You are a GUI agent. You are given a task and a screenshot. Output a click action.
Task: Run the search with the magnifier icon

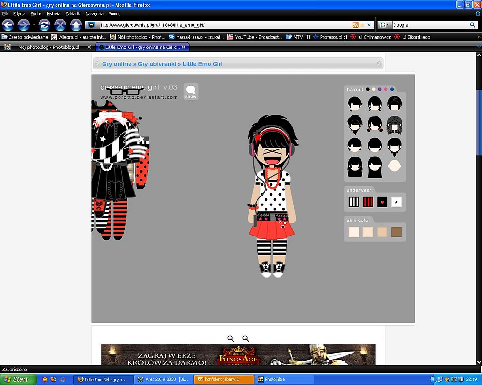[x=473, y=25]
